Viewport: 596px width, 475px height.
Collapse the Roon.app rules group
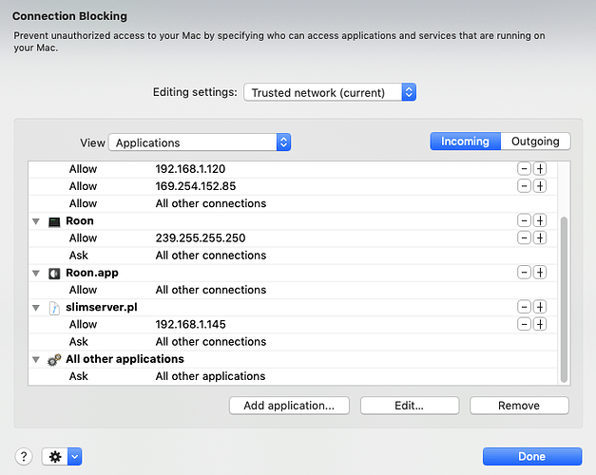pos(36,273)
